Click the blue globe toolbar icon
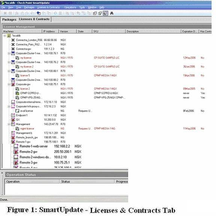The image size is (216, 216). [39, 14]
